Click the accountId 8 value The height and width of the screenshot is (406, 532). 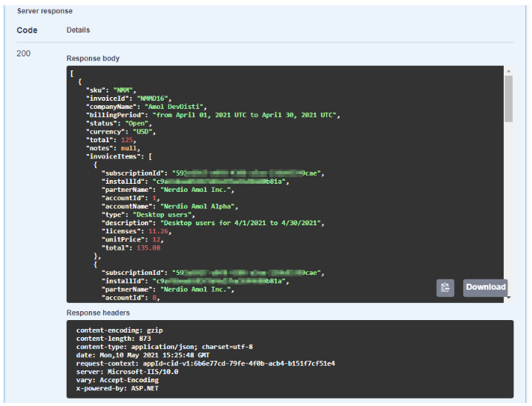click(x=154, y=298)
